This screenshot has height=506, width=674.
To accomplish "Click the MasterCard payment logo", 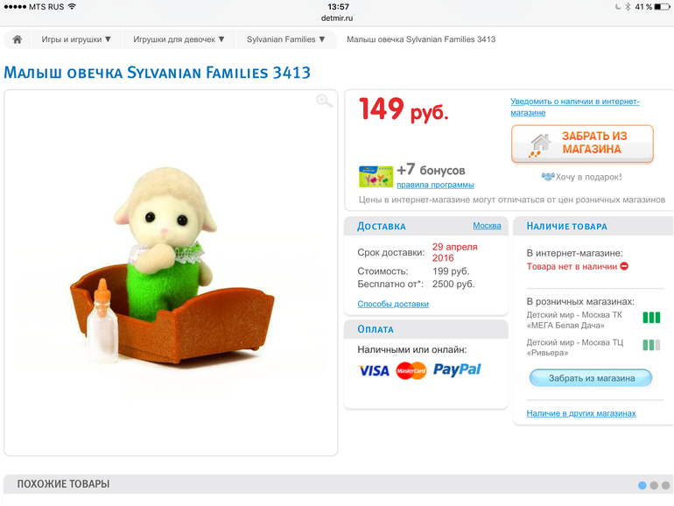I will [x=411, y=370].
